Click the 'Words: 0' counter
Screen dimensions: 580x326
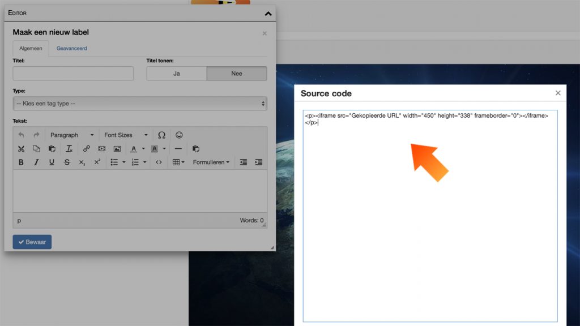tap(251, 220)
